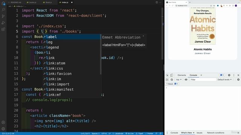241x135 pixels.
Task: Click Prettier status bar item
Action: click(149, 133)
